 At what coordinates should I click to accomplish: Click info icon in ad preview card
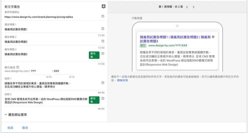click(x=213, y=37)
